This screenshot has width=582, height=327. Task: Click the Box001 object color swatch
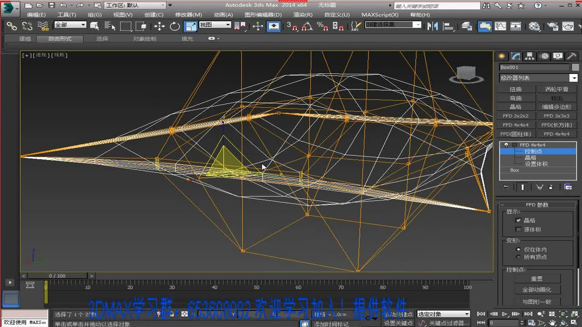click(x=575, y=67)
